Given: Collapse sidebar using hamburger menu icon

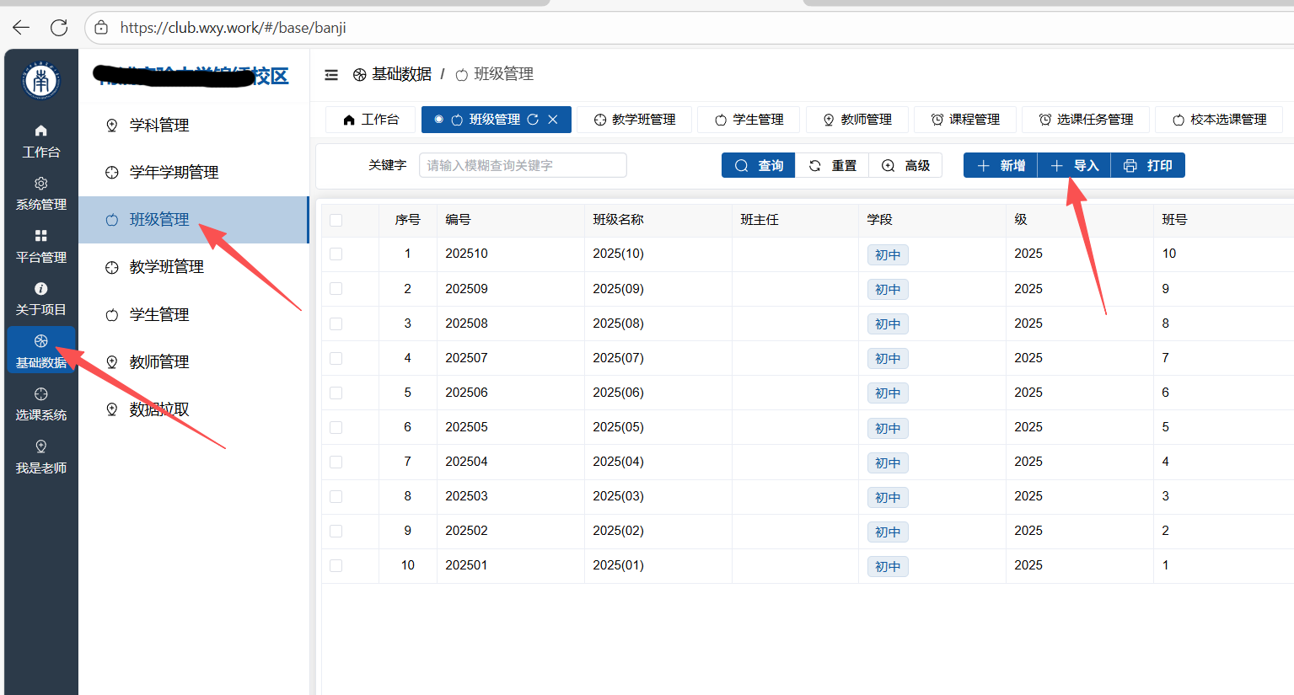Looking at the screenshot, I should pos(331,75).
